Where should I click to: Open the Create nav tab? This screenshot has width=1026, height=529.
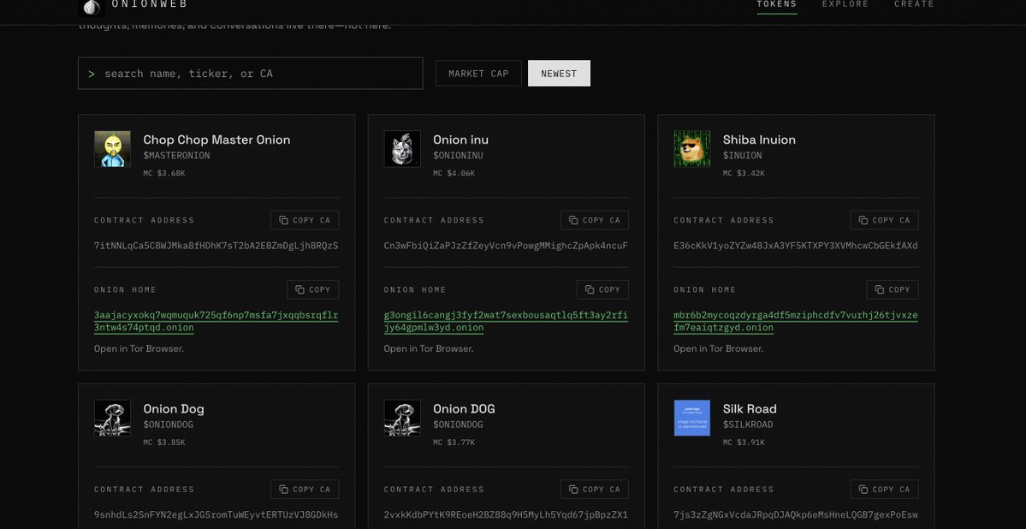pyautogui.click(x=914, y=4)
